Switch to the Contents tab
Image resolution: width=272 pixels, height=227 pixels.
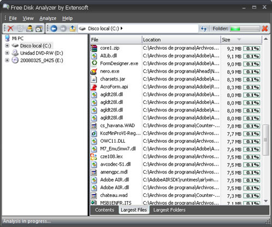click(x=104, y=210)
